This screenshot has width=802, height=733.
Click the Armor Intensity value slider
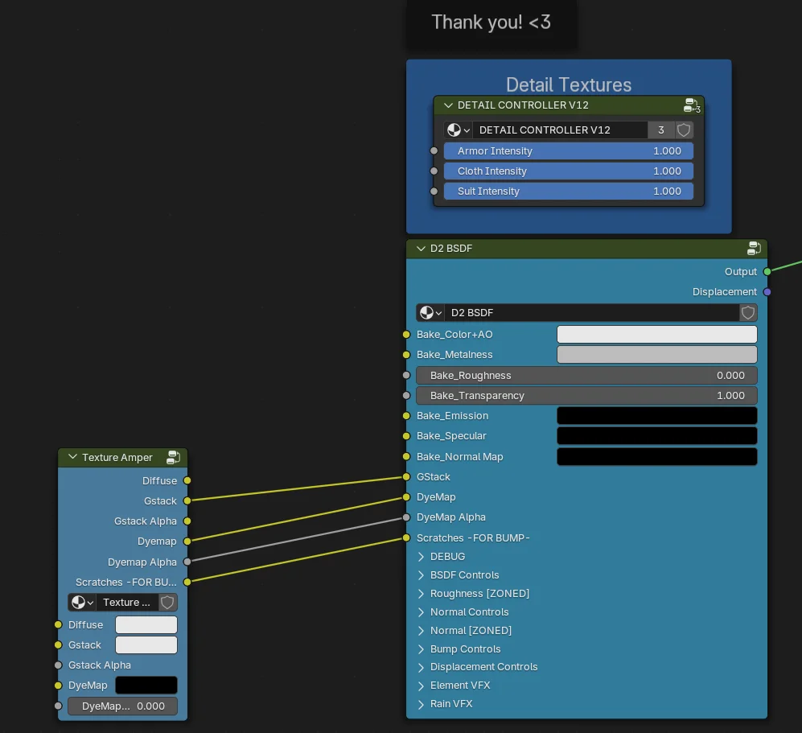[569, 150]
